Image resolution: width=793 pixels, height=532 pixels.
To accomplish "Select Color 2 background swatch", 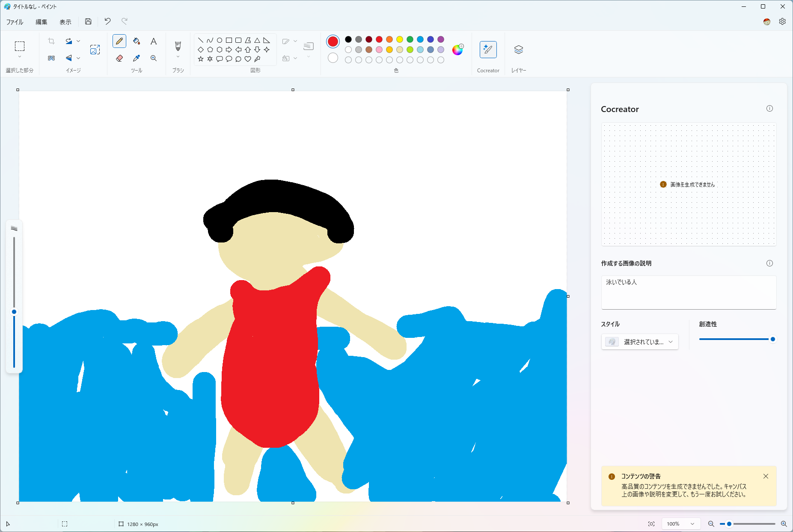I will click(333, 58).
